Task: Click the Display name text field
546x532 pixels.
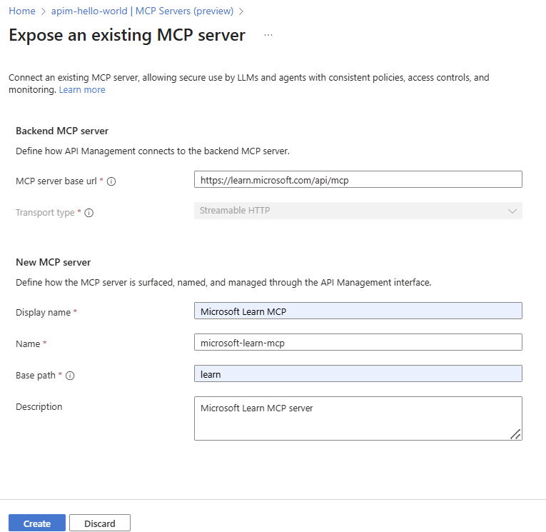Action: (358, 311)
